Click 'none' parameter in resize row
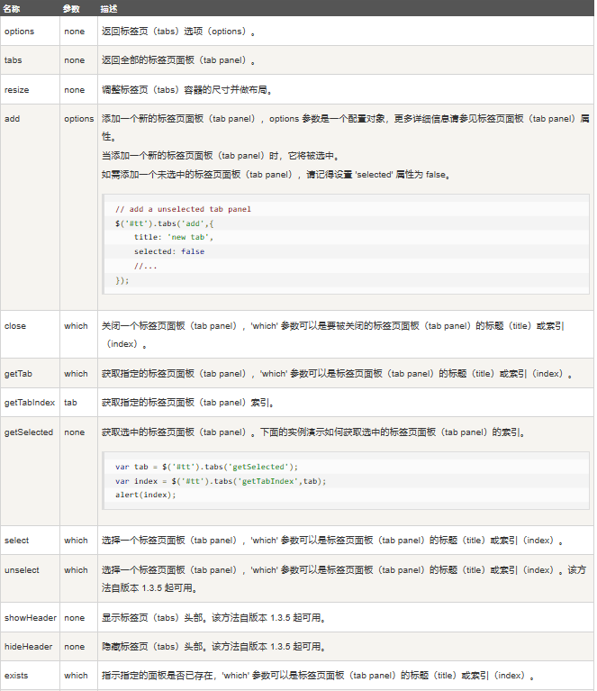597x691 pixels. point(75,89)
